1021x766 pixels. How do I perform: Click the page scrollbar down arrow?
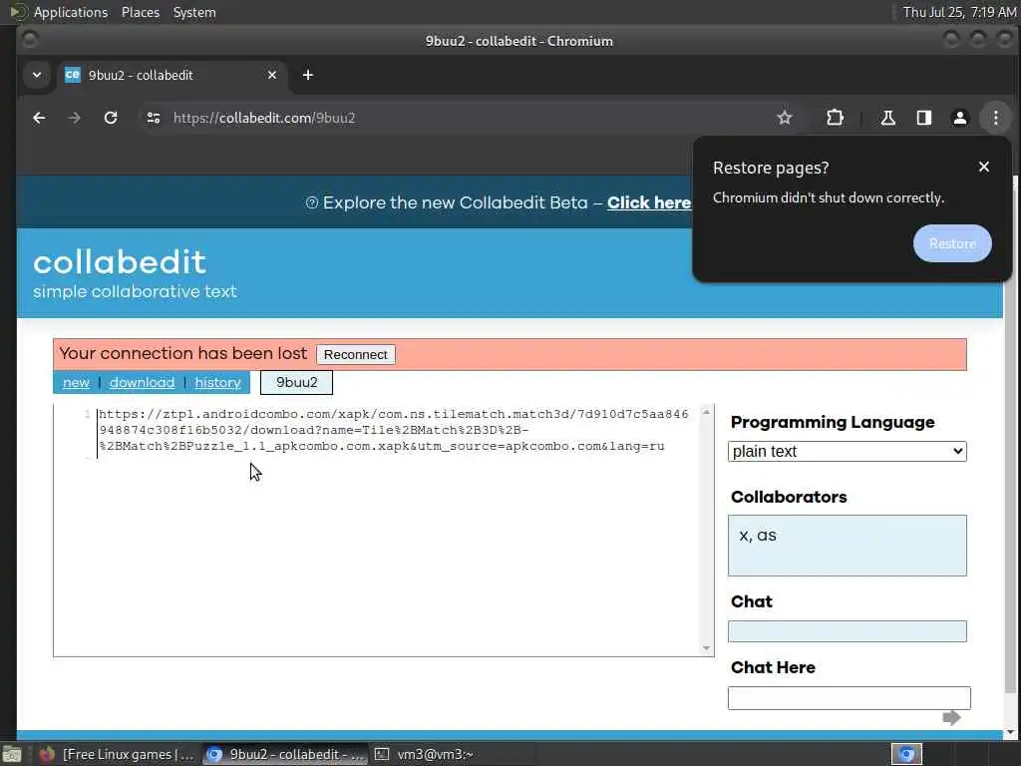[1011, 733]
